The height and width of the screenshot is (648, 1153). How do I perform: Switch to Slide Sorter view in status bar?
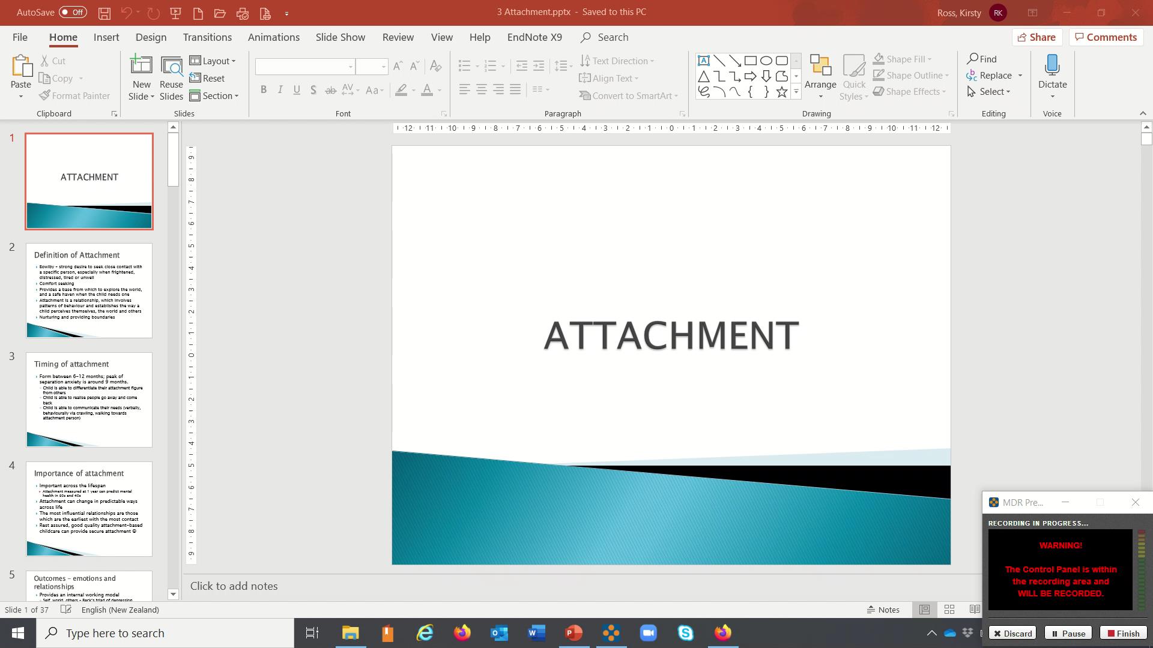[949, 609]
